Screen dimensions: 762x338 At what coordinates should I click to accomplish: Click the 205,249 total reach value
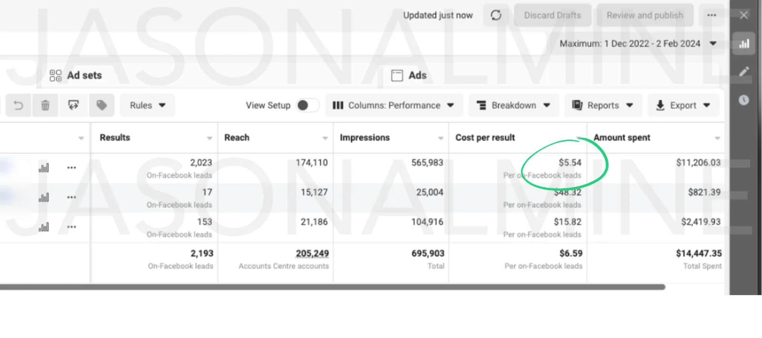(312, 253)
